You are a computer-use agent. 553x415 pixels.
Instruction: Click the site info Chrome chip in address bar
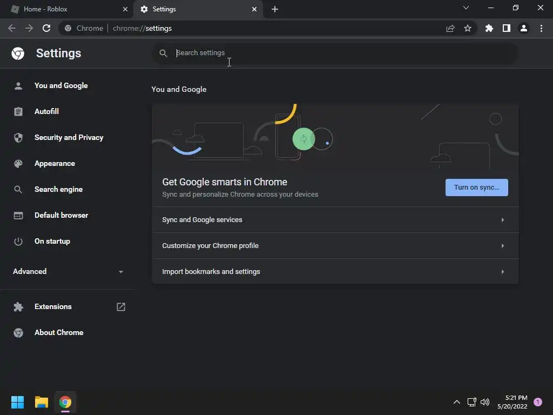(85, 28)
